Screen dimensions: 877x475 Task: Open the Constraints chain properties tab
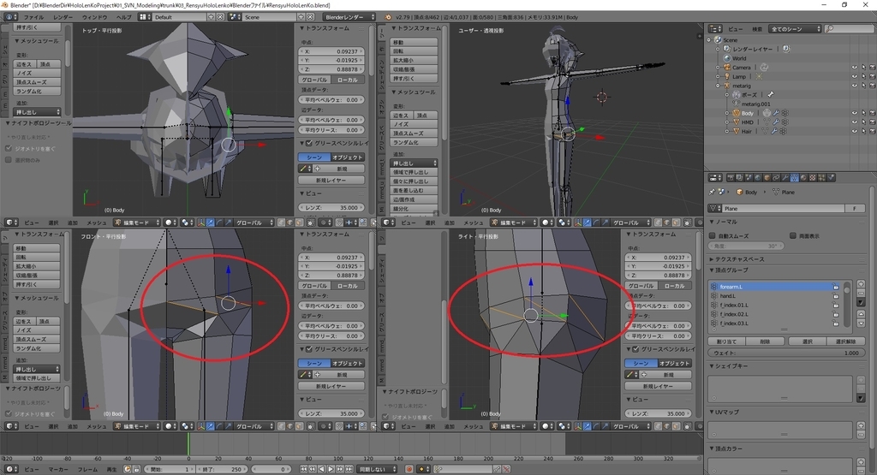click(x=776, y=178)
